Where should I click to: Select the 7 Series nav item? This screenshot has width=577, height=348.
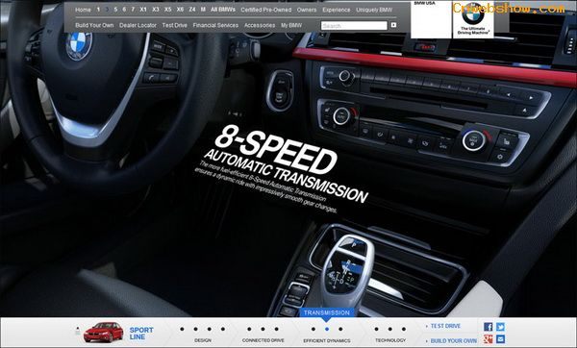pyautogui.click(x=133, y=10)
